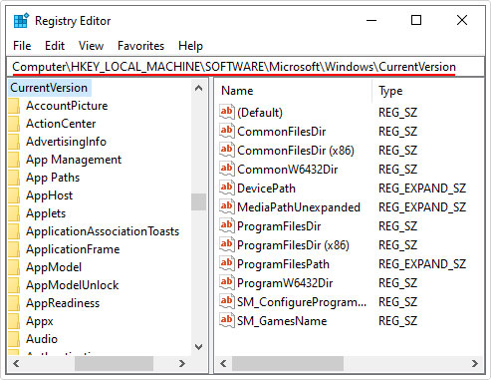The width and height of the screenshot is (491, 380).
Task: Click the string icon beside ProgramFilesPath
Action: point(227,263)
